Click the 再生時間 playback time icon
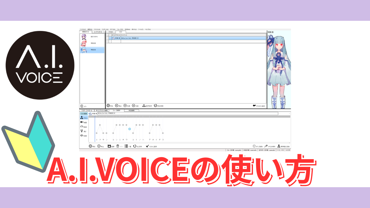This screenshot has height=208, width=370. click(x=156, y=106)
